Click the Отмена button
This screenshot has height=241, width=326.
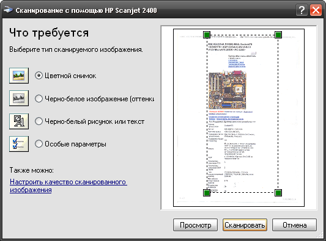pos(295,225)
